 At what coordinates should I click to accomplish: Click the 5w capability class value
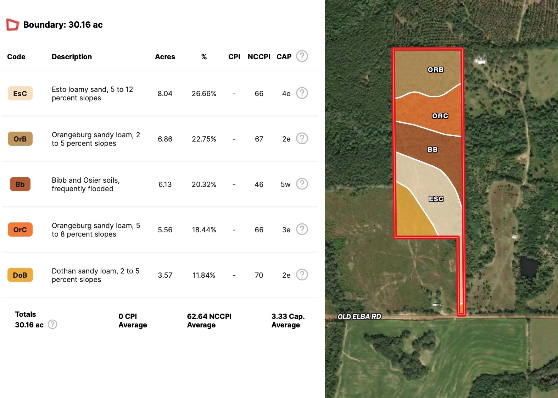click(x=285, y=184)
